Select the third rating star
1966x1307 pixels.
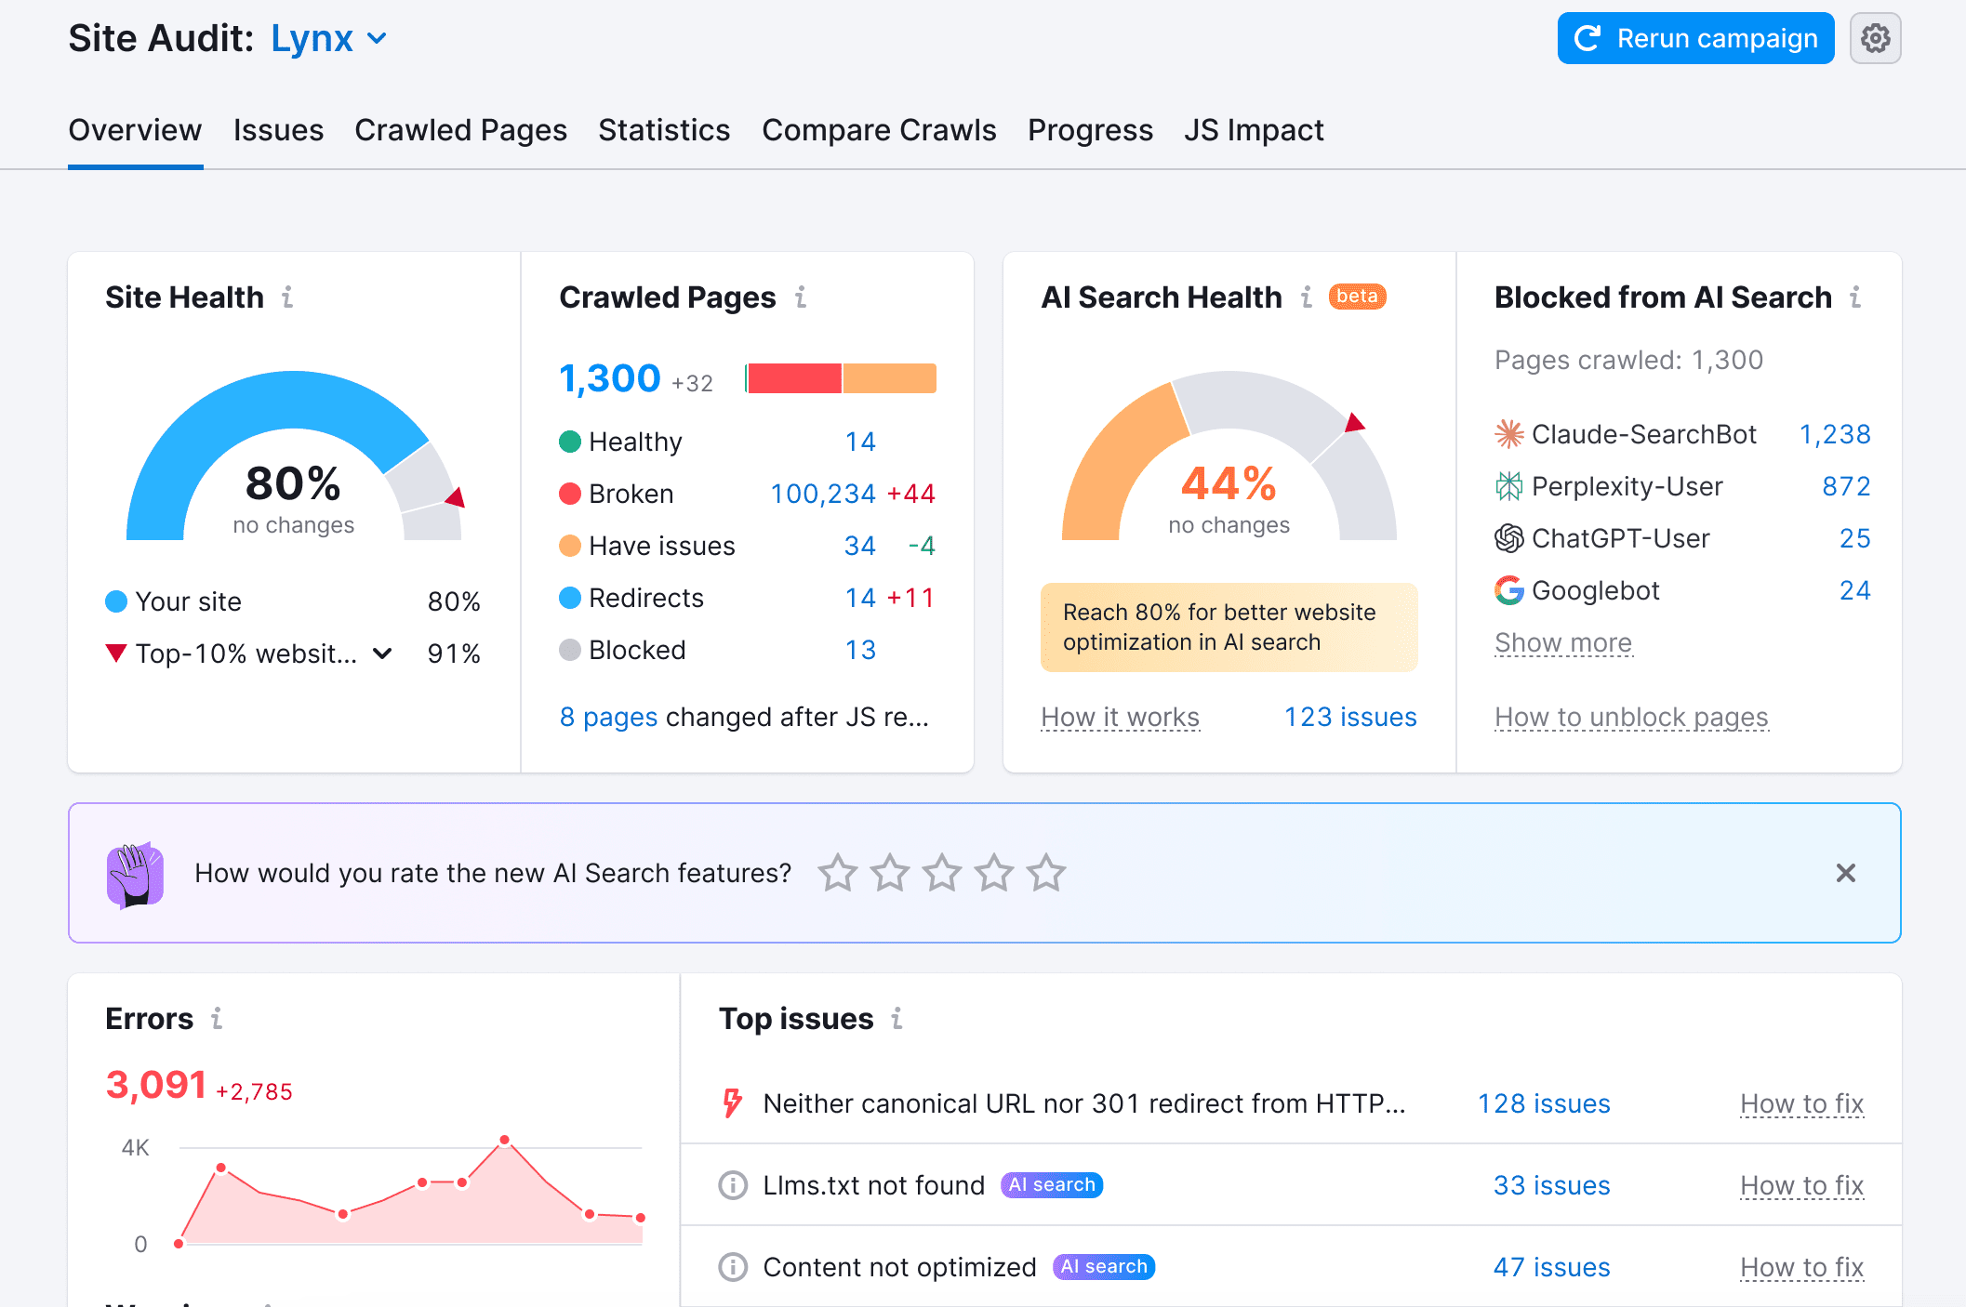[x=942, y=873]
